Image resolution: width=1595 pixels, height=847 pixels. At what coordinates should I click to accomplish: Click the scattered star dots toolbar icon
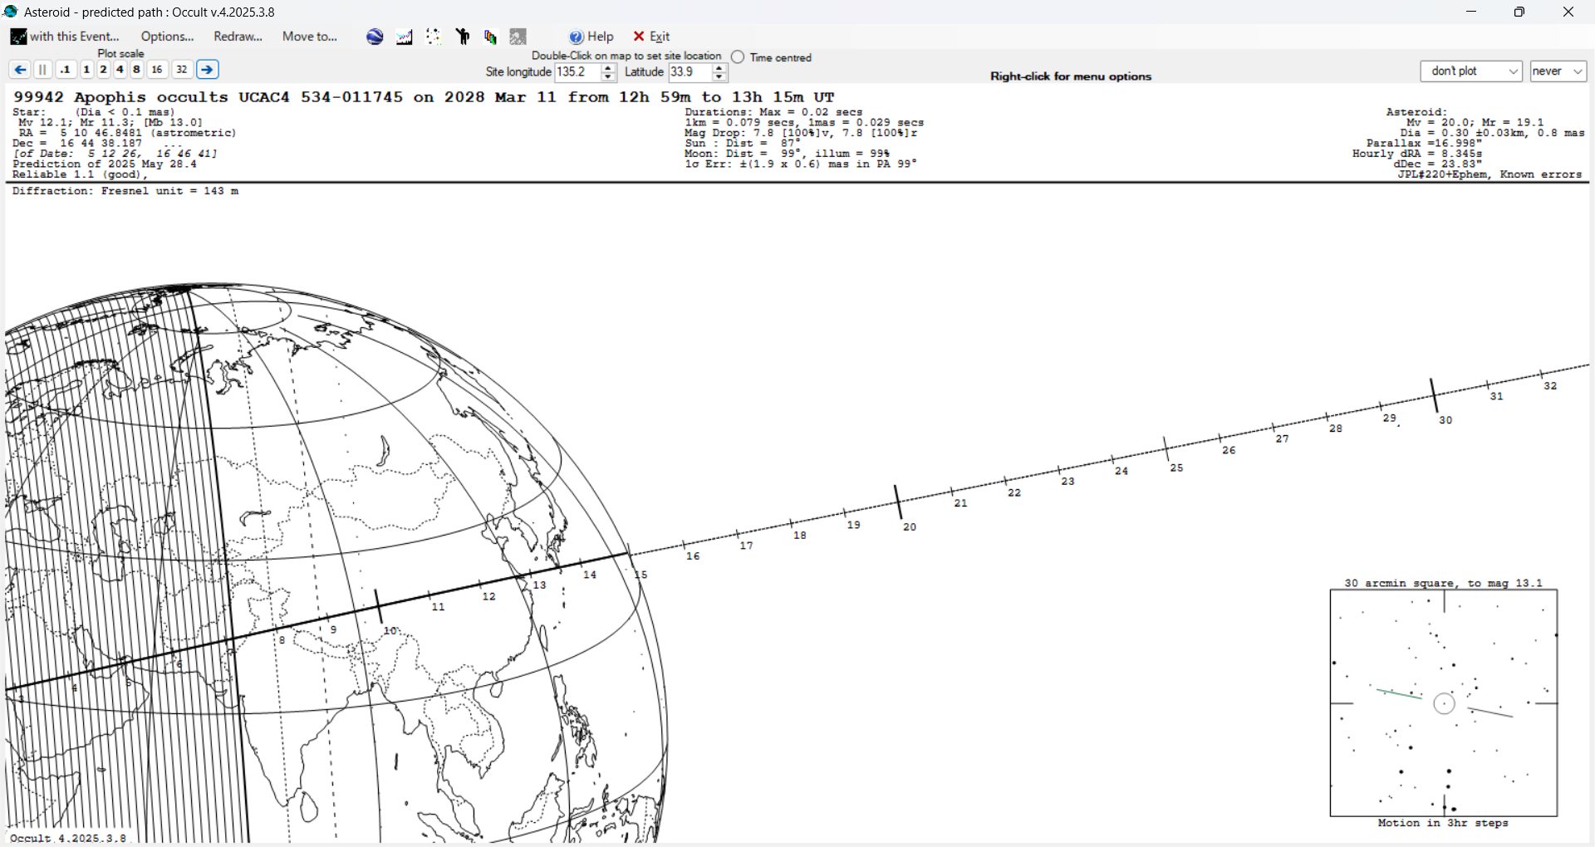433,37
